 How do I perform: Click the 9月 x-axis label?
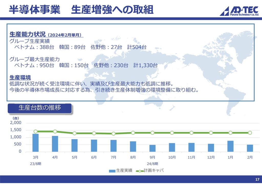(152, 157)
